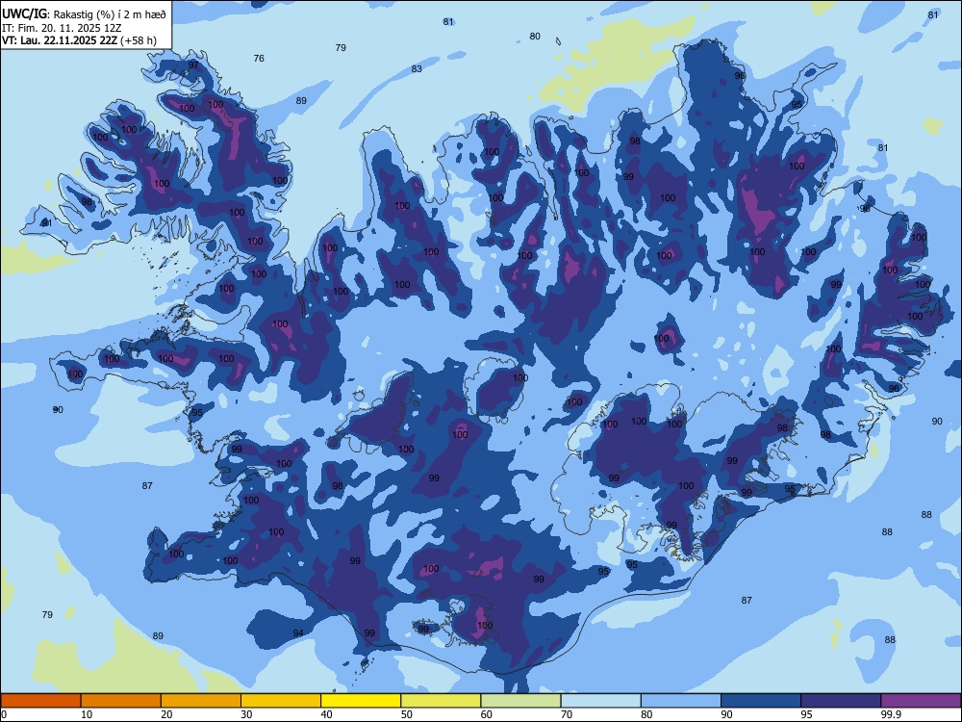
Task: Click the title text 'Rakastig (%) í 2 m hæð'
Action: tap(111, 14)
